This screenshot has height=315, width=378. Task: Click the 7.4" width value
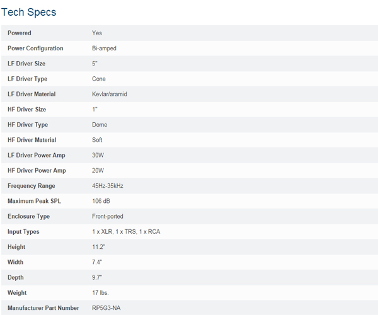[x=97, y=262]
